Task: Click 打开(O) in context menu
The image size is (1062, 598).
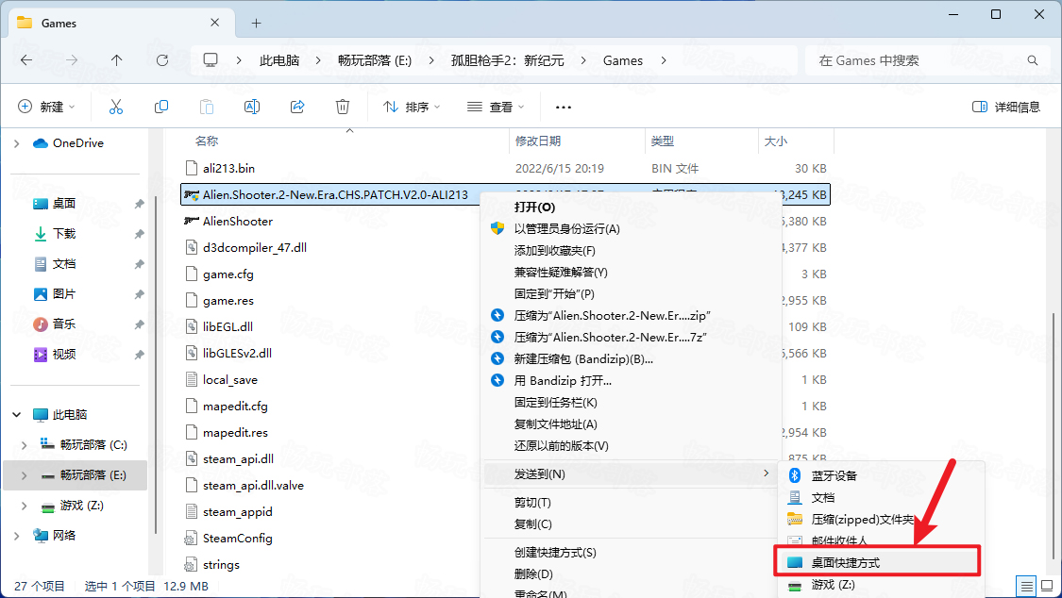Action: (632, 207)
